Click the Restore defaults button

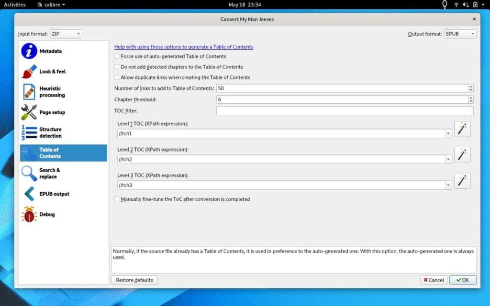(134, 280)
